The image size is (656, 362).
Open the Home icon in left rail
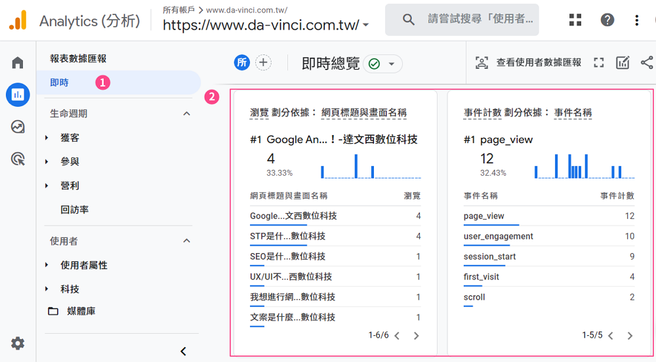[18, 63]
